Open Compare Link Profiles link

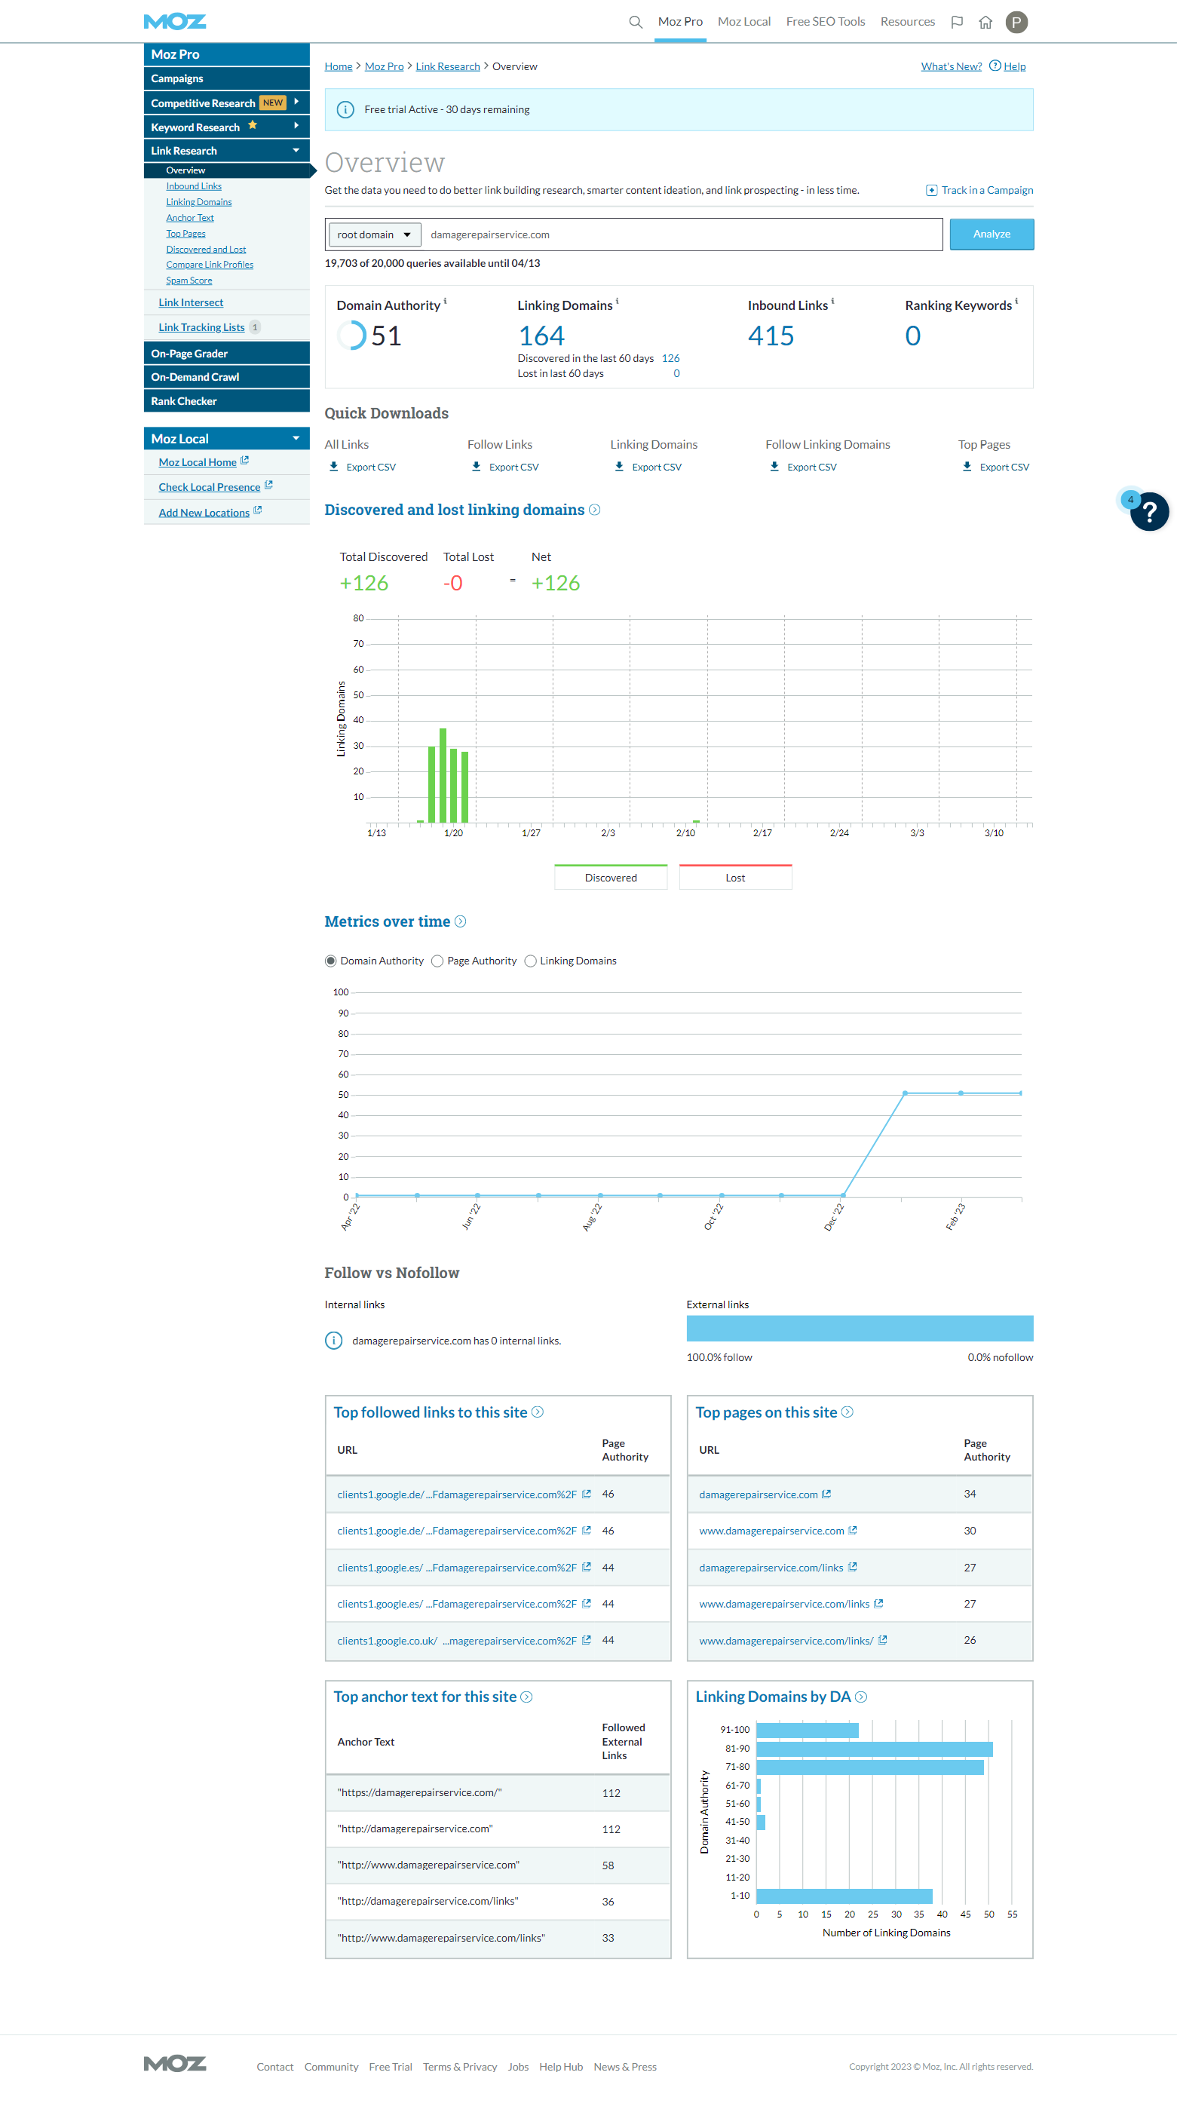tap(210, 265)
